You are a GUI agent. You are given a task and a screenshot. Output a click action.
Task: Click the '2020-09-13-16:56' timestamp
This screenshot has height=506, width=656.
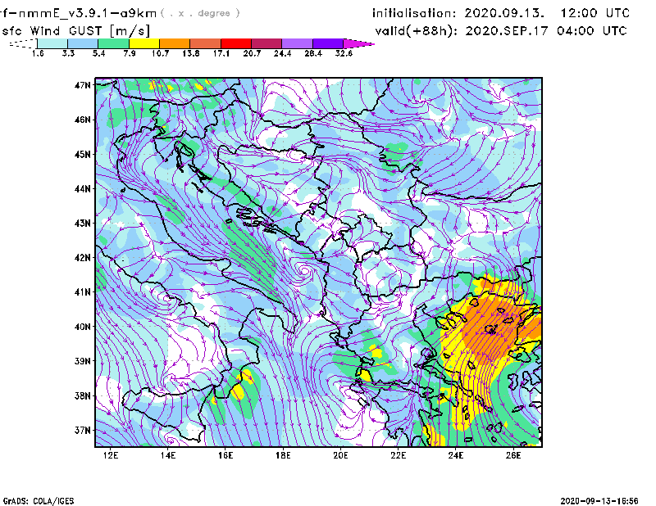point(599,501)
